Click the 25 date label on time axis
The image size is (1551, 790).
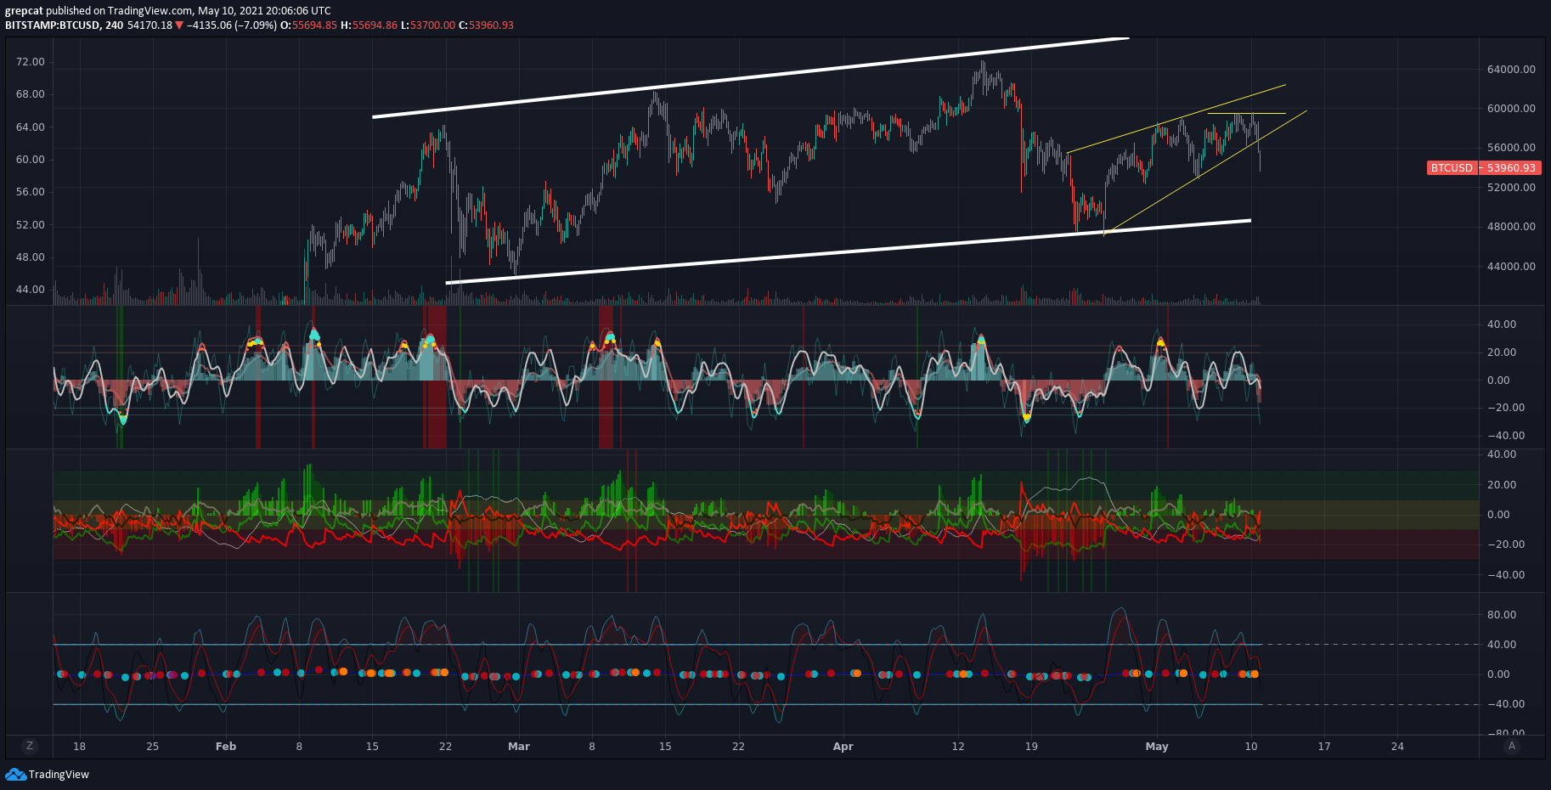pyautogui.click(x=153, y=746)
